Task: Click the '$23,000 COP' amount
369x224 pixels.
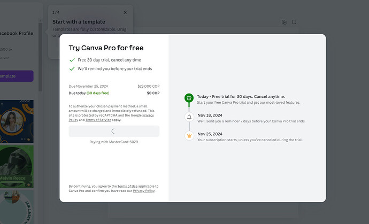Action: click(x=149, y=86)
